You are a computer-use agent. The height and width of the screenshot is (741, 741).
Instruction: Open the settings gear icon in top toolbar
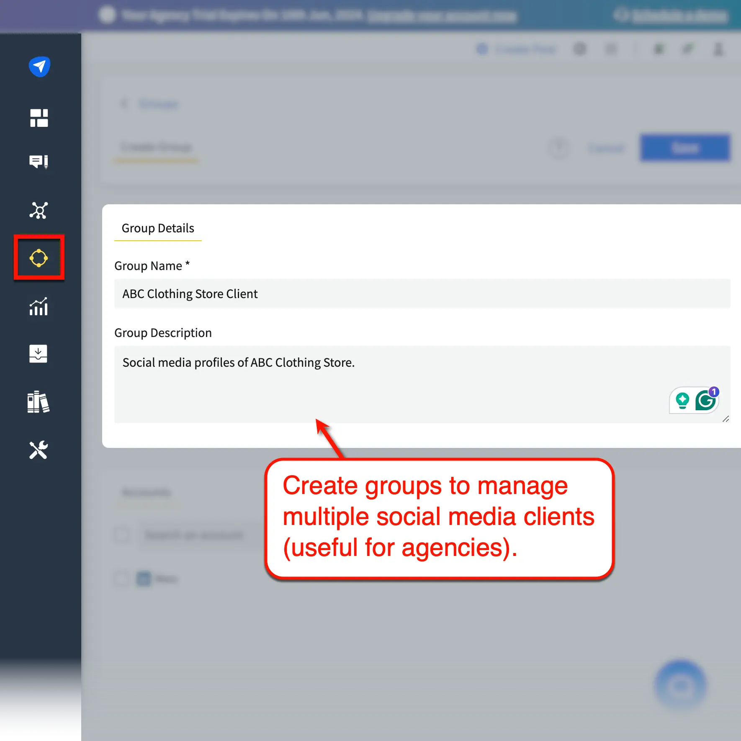click(580, 49)
